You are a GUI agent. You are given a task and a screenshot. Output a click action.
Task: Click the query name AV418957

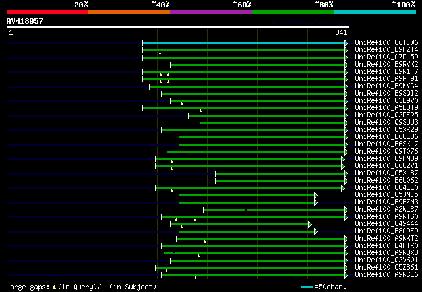(x=25, y=21)
